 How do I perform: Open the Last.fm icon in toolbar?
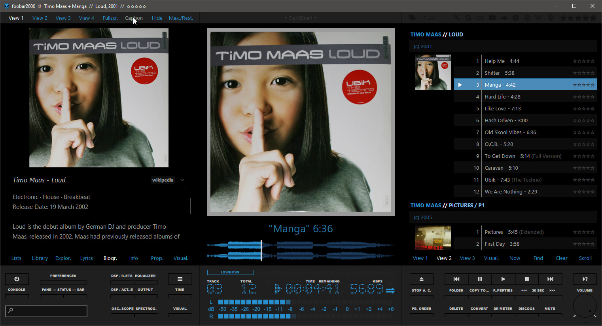point(480,18)
